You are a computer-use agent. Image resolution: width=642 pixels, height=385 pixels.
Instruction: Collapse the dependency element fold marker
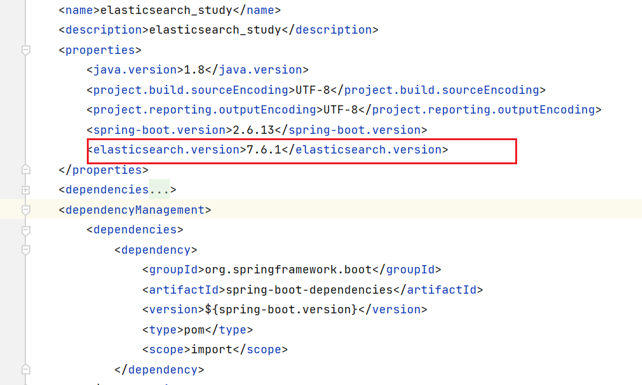25,250
